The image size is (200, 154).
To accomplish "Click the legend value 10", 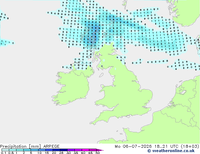I will [x=39, y=153].
